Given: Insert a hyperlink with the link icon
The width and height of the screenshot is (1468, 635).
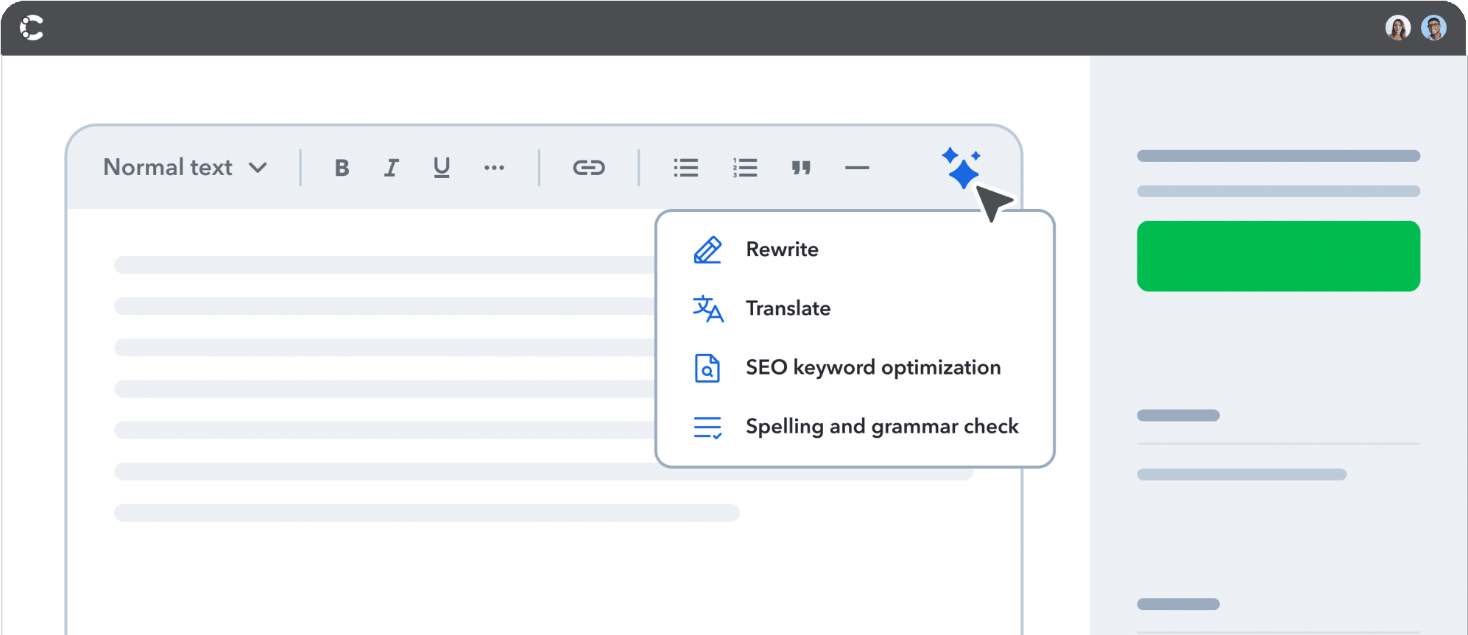Looking at the screenshot, I should tap(589, 168).
